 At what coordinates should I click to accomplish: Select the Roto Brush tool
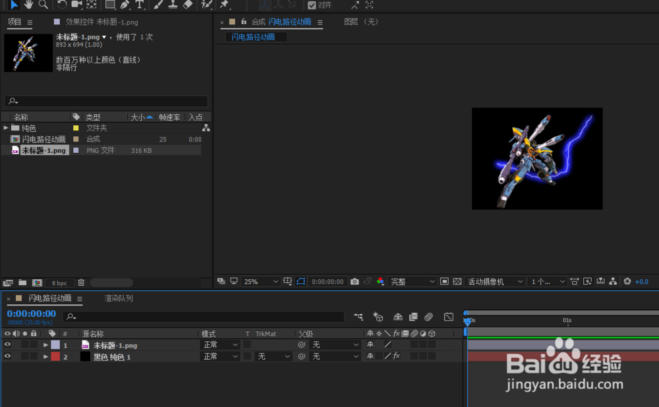(206, 5)
